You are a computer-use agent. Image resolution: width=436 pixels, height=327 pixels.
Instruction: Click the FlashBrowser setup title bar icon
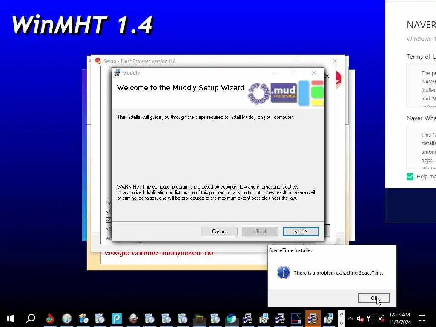click(98, 61)
